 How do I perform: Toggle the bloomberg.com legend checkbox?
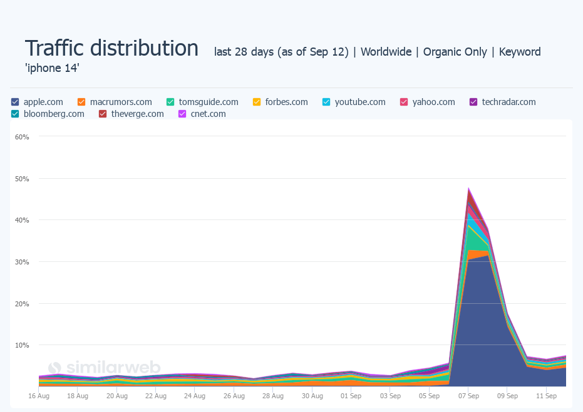tap(15, 114)
